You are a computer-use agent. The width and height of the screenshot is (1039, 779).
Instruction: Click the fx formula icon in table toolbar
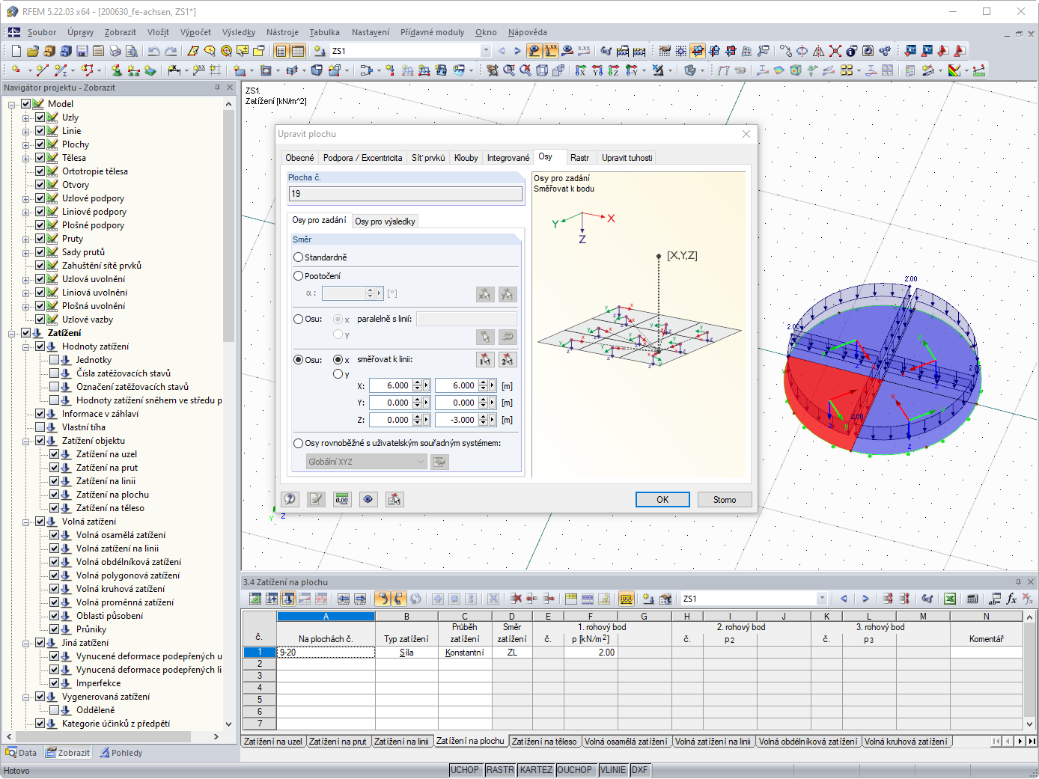1011,599
